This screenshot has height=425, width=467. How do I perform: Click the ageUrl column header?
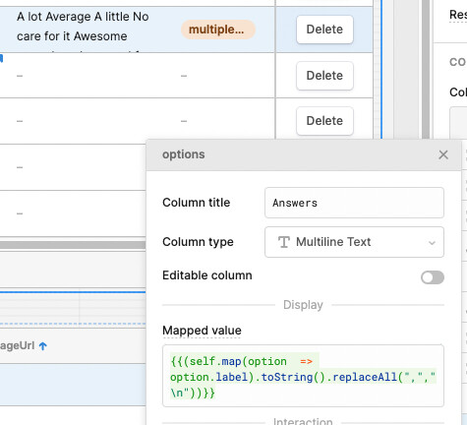pyautogui.click(x=17, y=345)
